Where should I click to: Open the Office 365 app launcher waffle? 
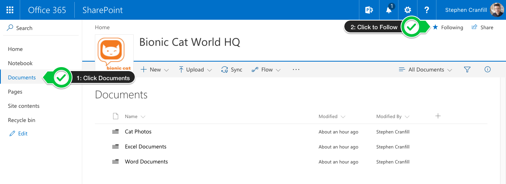(x=10, y=10)
